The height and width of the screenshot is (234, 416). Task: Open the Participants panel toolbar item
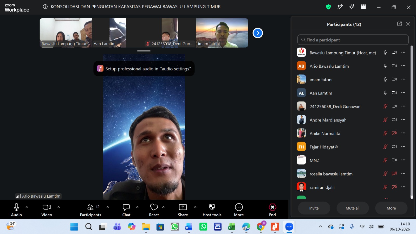point(90,210)
